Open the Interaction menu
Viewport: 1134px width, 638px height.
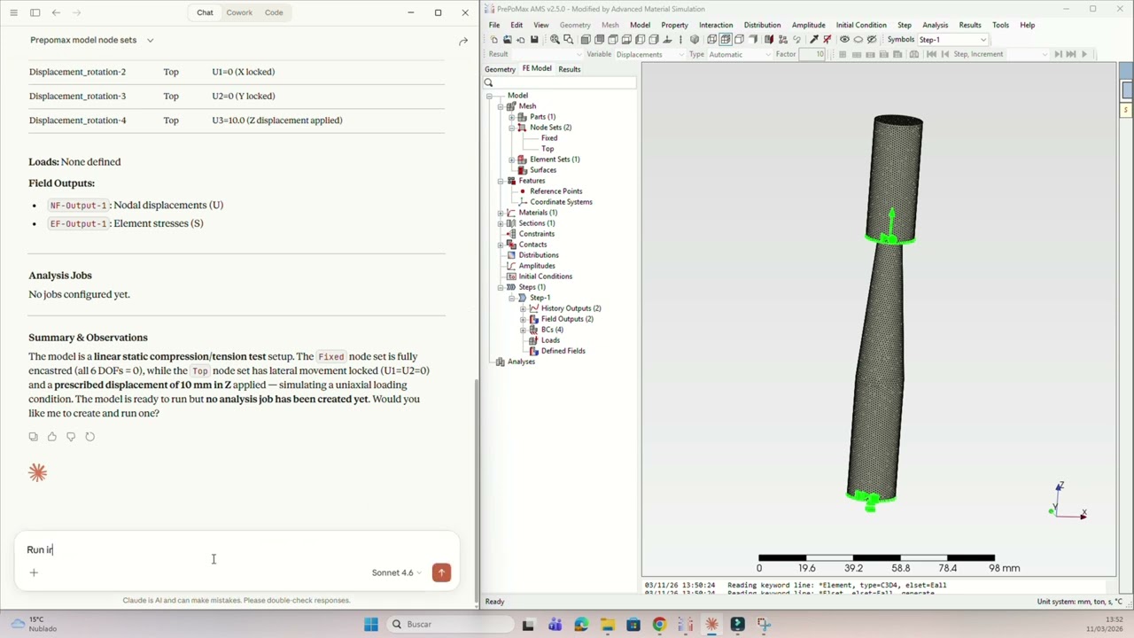point(716,25)
